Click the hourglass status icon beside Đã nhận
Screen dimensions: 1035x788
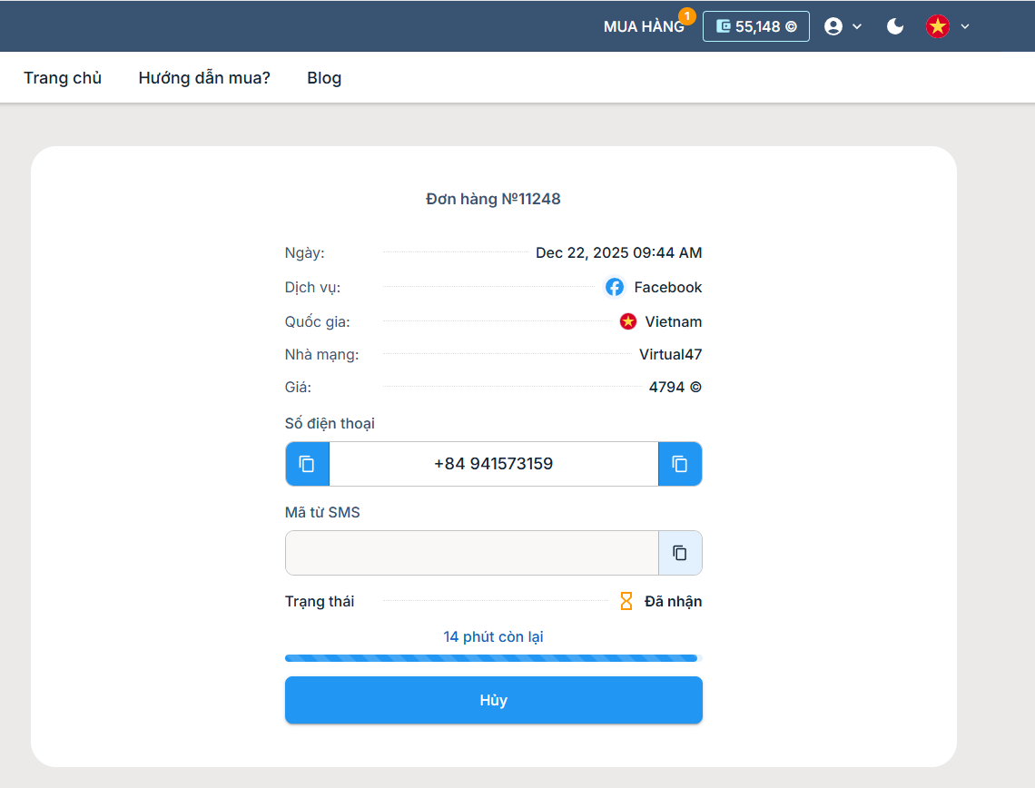click(626, 601)
